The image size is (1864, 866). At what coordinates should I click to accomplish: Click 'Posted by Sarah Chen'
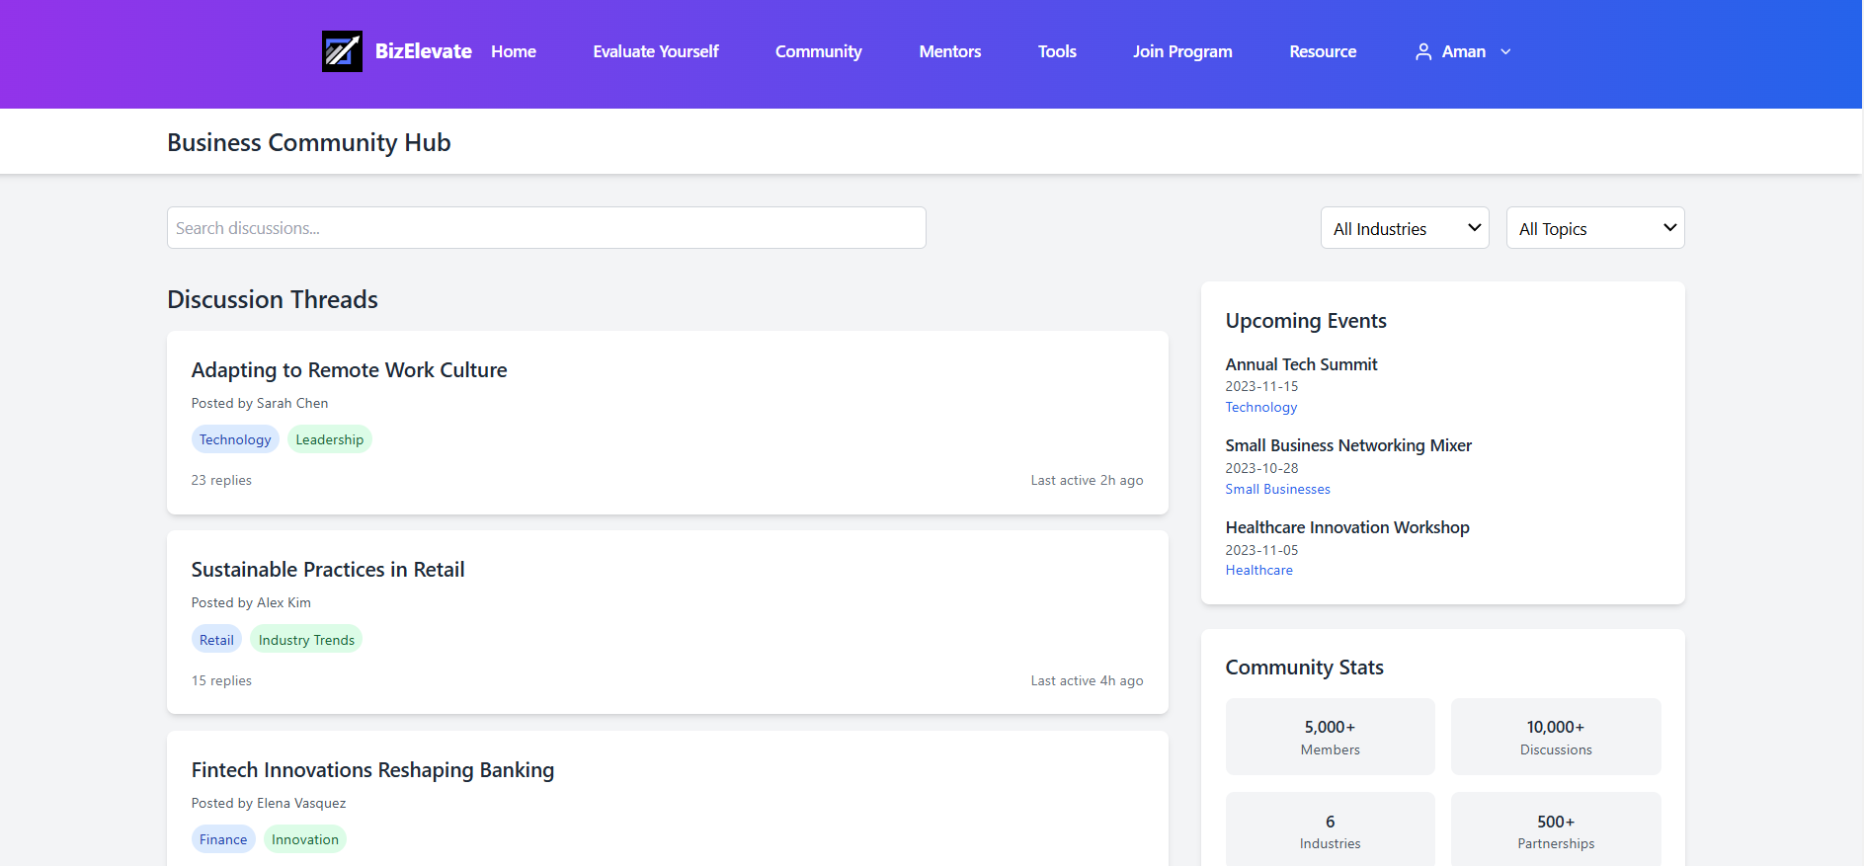click(x=260, y=403)
